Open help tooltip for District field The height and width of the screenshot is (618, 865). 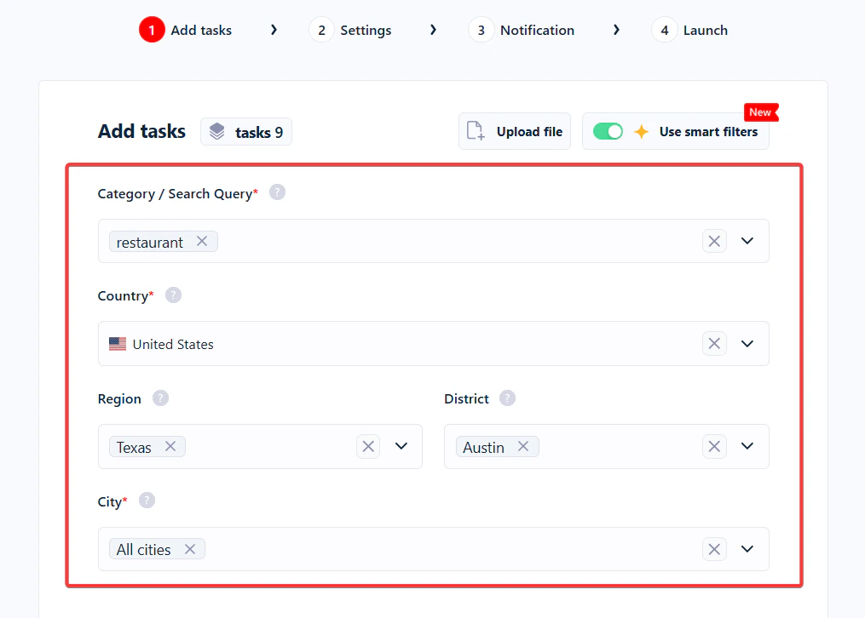[508, 398]
